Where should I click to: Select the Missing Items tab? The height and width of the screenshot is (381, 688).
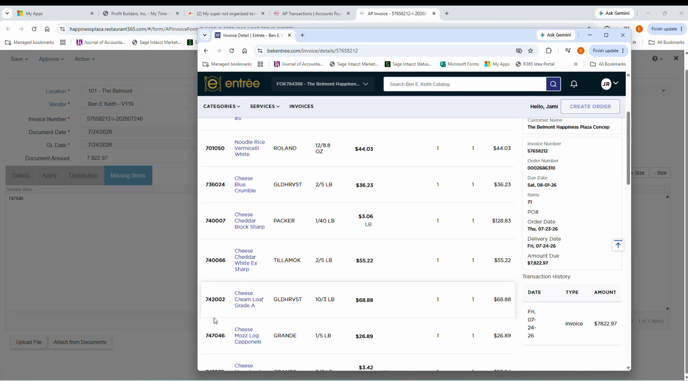click(128, 175)
